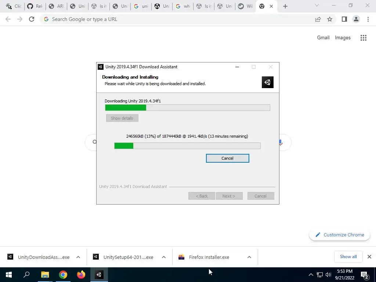Viewport: 376px width, 282px height.
Task: Click the Unity logo in the dialog header
Action: (268, 82)
